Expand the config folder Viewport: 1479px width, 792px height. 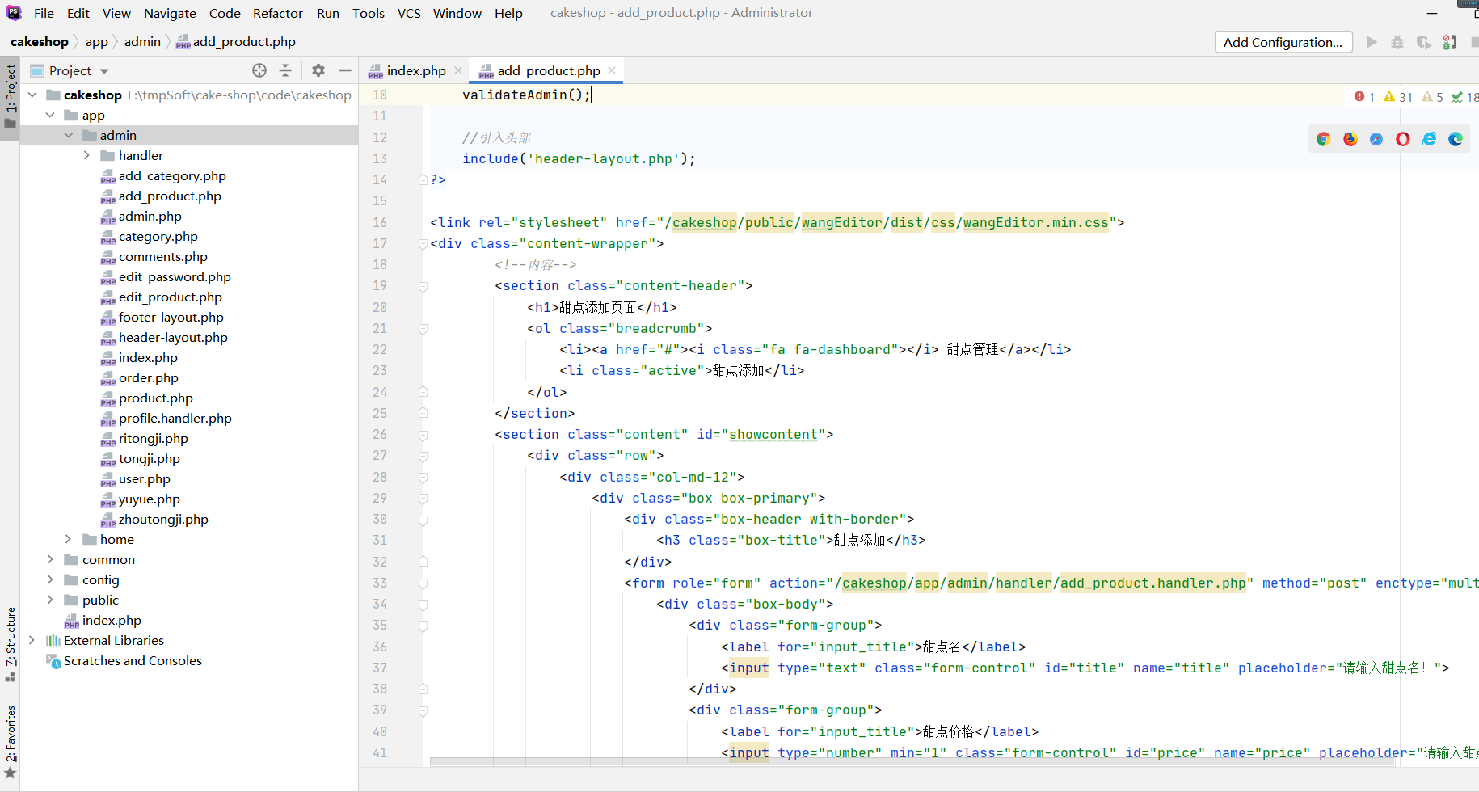[50, 579]
